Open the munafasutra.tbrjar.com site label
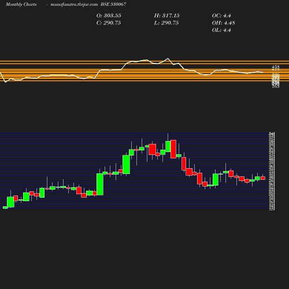 pyautogui.click(x=74, y=5)
